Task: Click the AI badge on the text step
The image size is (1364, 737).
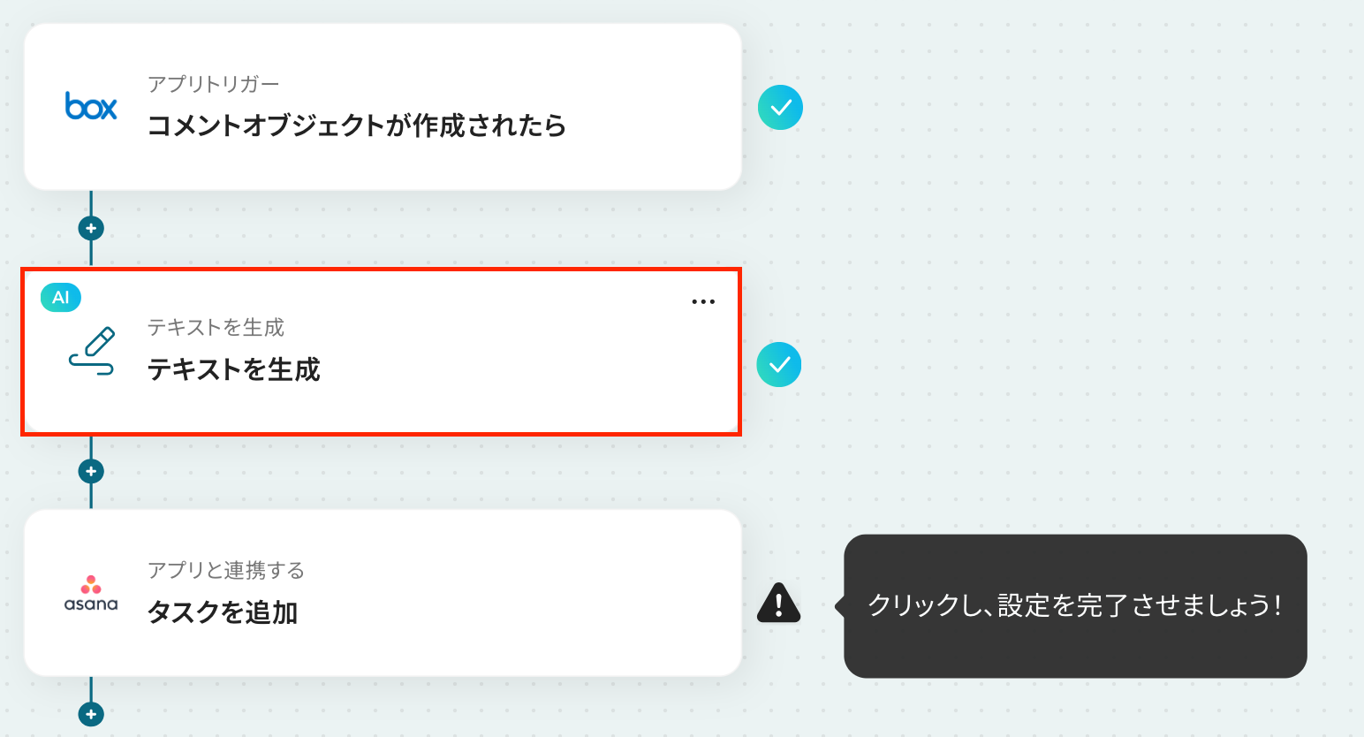Action: coord(61,298)
